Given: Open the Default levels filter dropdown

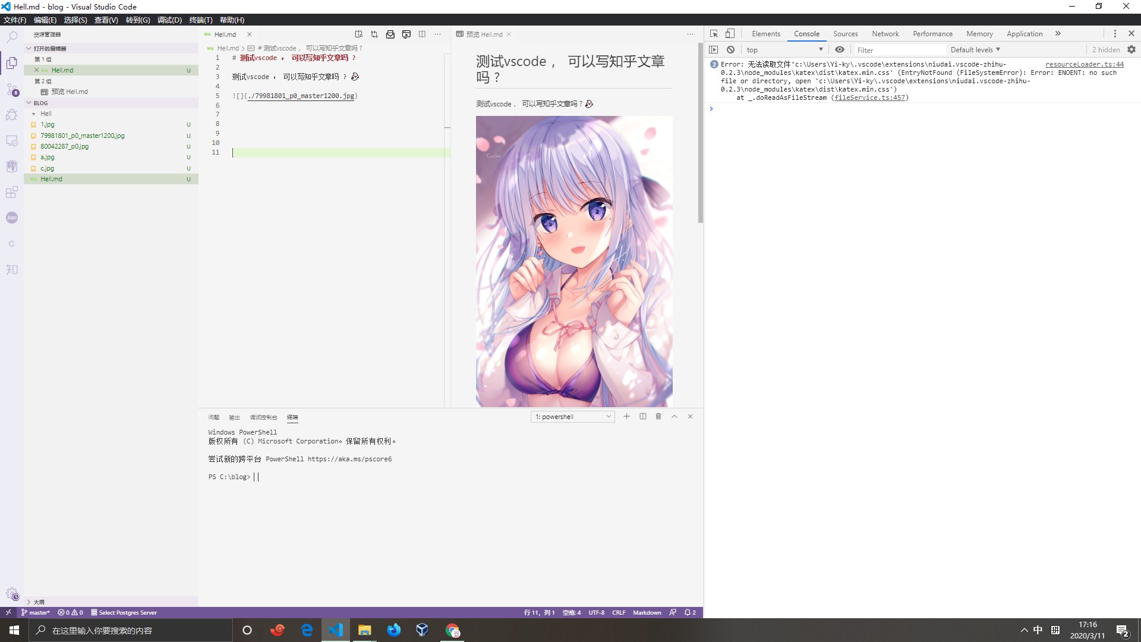Looking at the screenshot, I should click(x=975, y=49).
